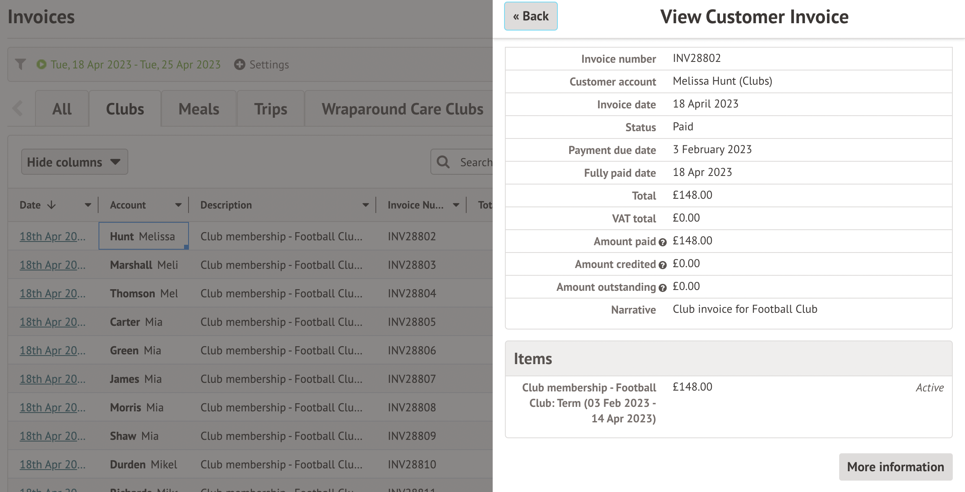
Task: Expand the Description column menu arrow
Action: tap(365, 205)
